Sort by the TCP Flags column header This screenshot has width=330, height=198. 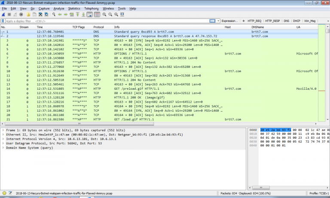82,27
